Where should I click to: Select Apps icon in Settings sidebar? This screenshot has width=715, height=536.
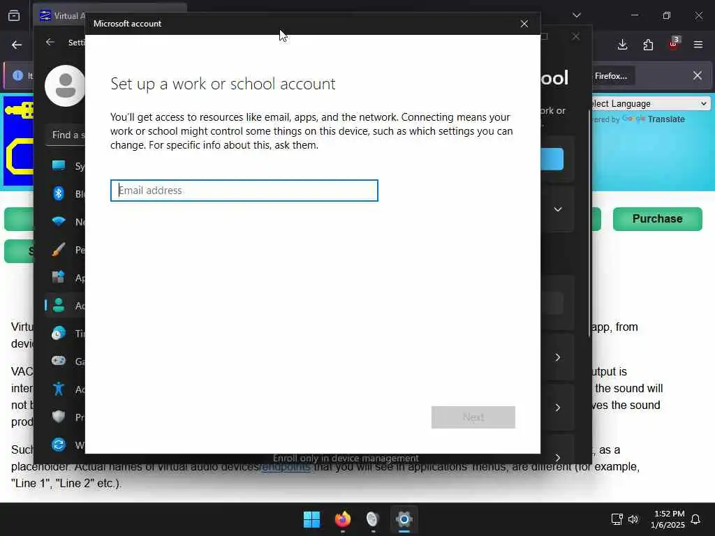[59, 277]
